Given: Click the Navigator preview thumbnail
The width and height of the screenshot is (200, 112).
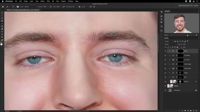Looking at the screenshot, I should [x=182, y=23].
